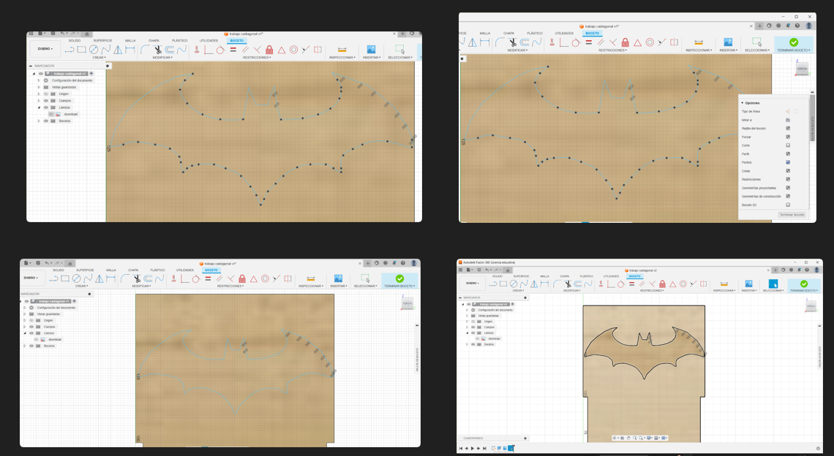Open the DISEÑO workspace dropdown in top-left window
The width and height of the screenshot is (834, 456).
pos(45,49)
